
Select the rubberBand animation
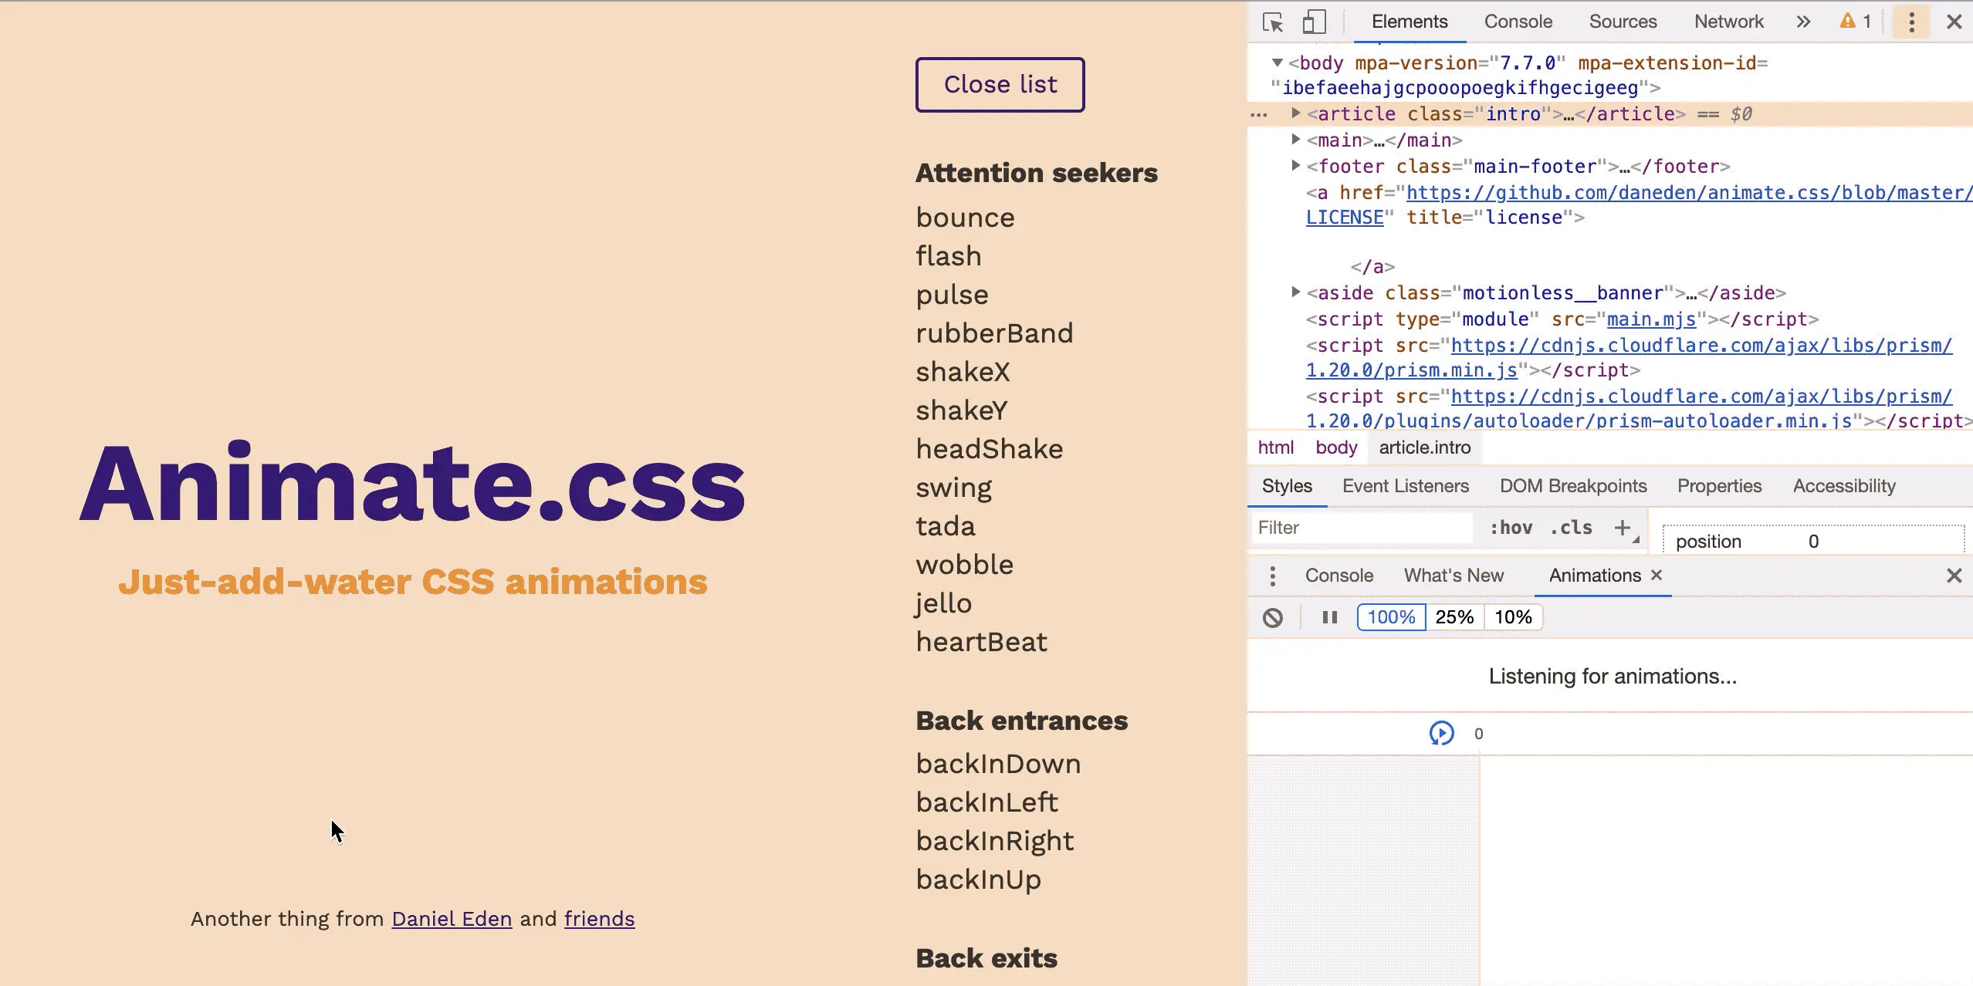click(x=994, y=333)
